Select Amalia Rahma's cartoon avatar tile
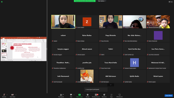This screenshot has height=98, width=174. [x=87, y=76]
